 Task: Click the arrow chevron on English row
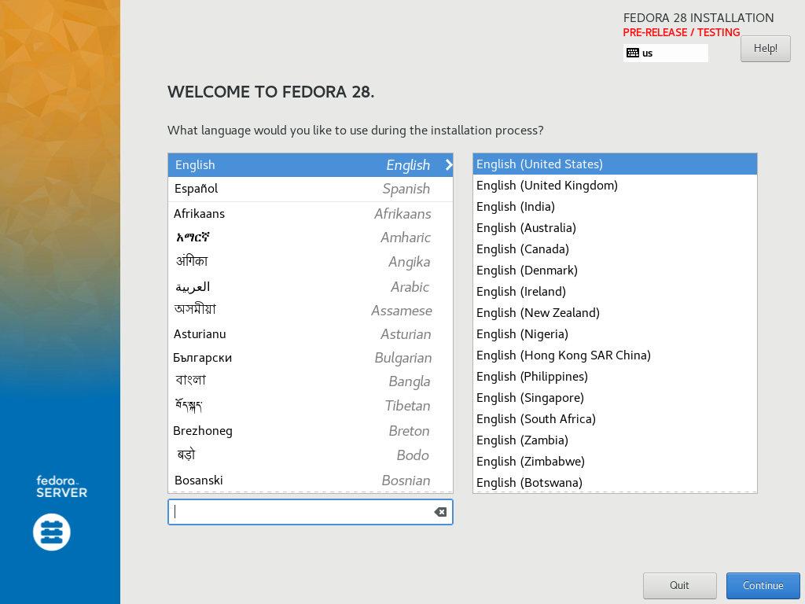tap(449, 165)
